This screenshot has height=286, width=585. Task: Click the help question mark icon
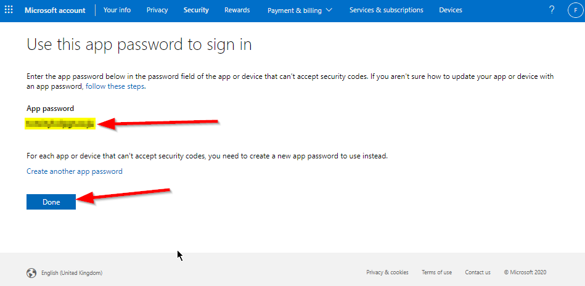(x=552, y=10)
